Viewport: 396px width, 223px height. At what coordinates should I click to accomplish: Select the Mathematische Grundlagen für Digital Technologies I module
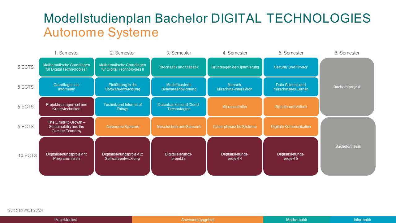67,67
